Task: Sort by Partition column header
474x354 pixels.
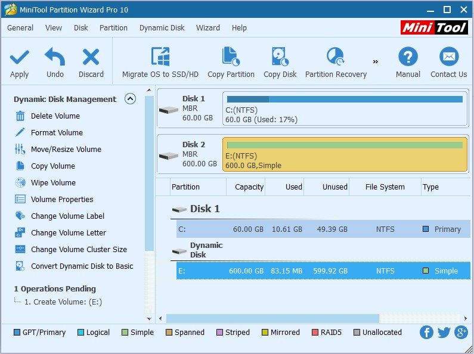Action: click(x=198, y=187)
